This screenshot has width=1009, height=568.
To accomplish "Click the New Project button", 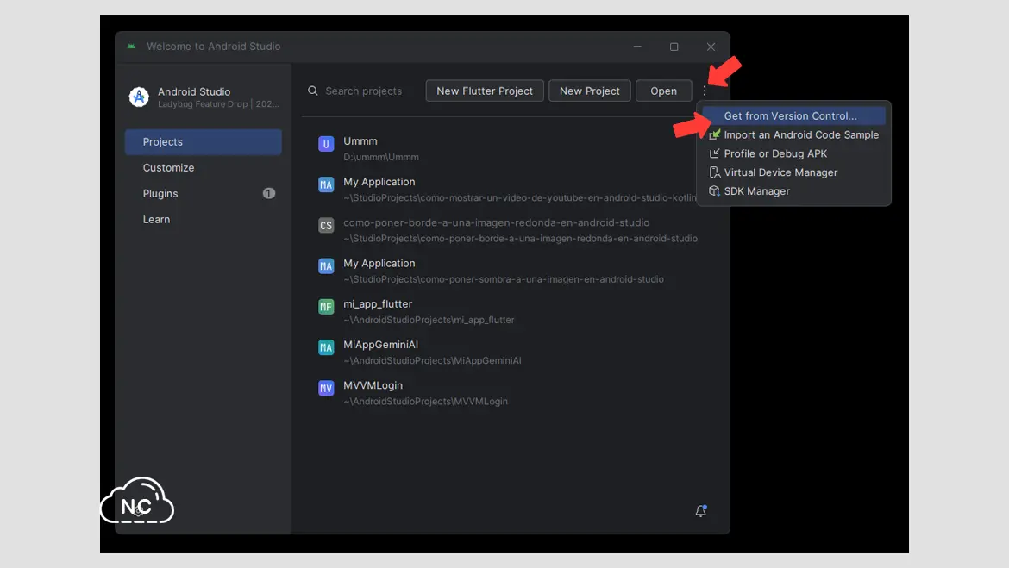I will coord(589,91).
